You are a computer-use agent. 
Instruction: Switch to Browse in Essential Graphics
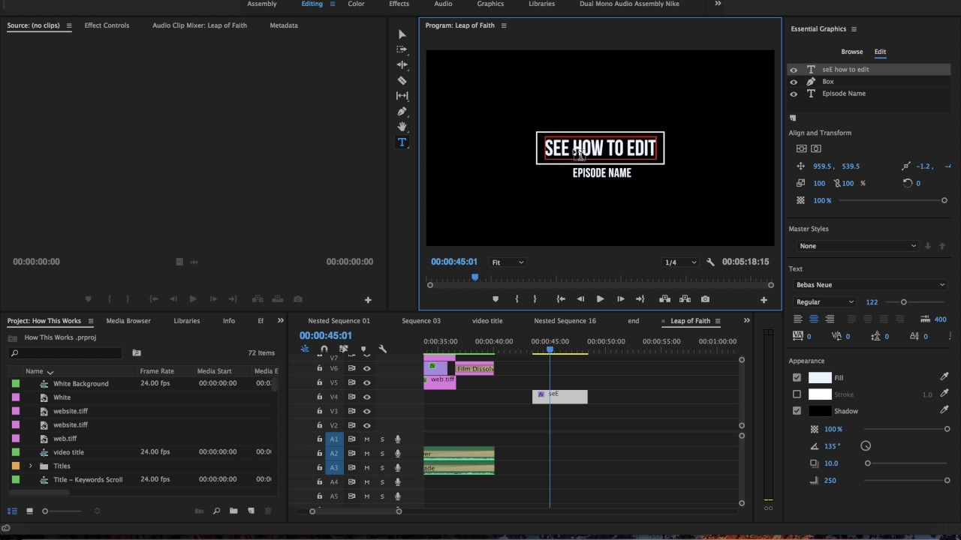pos(851,52)
